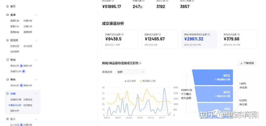Click help icon before funnel 商品点击次数 label
This screenshot has width=266, height=126.
click(216, 96)
